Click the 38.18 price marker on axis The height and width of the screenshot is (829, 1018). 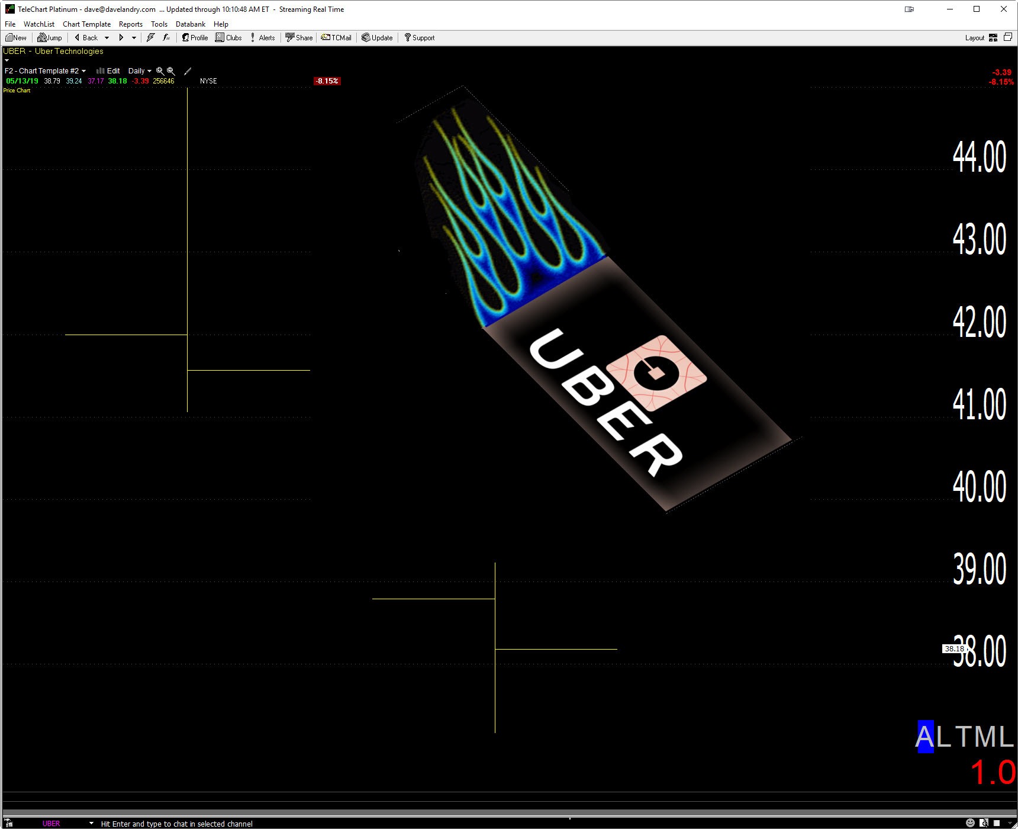[954, 649]
